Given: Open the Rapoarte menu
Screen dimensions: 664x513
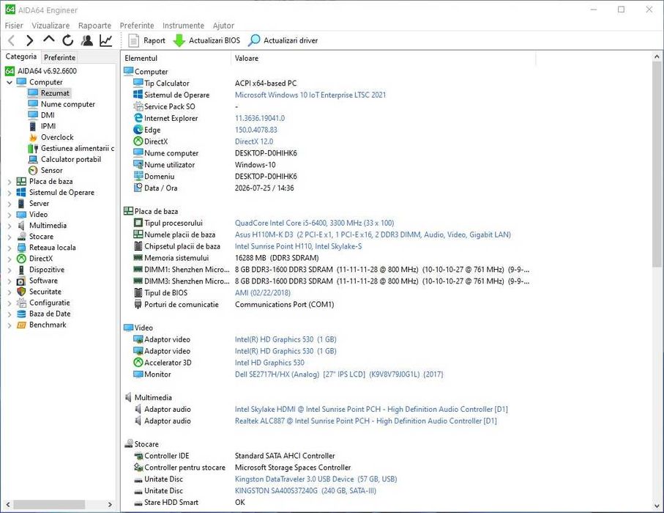Looking at the screenshot, I should click(95, 26).
